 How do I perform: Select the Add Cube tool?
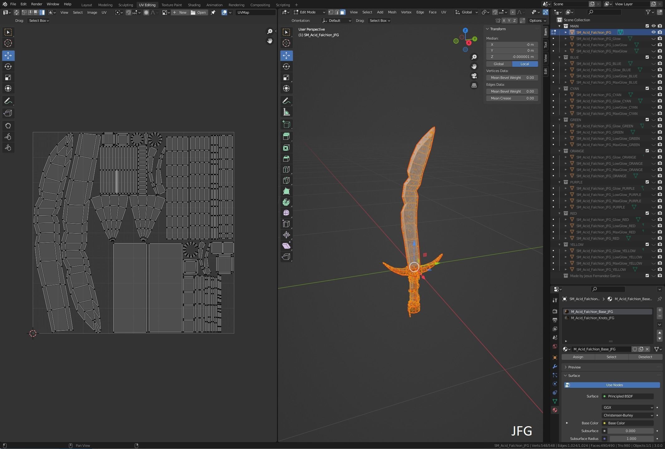pyautogui.click(x=286, y=124)
